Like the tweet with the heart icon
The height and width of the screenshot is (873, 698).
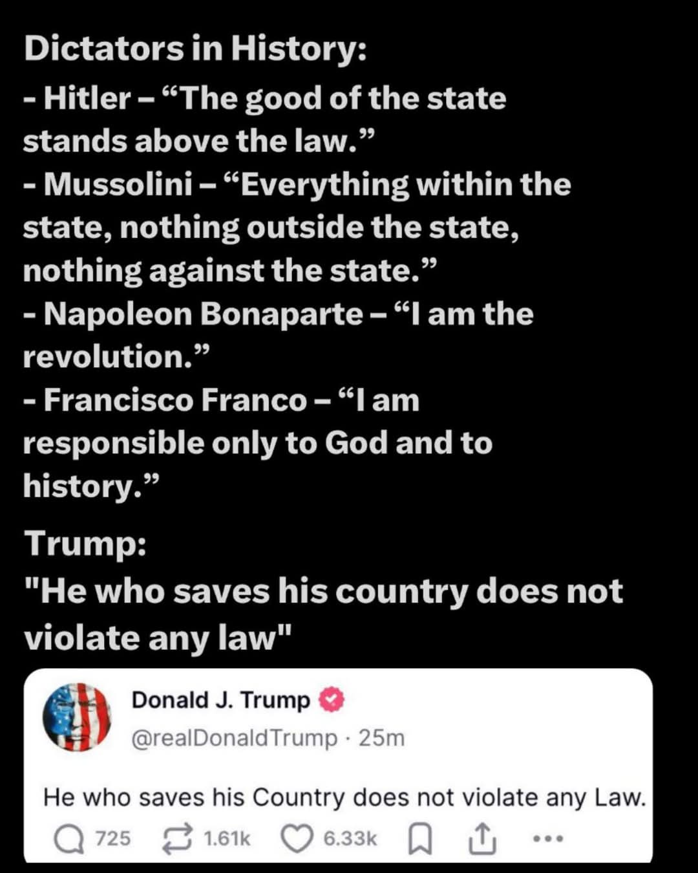[x=297, y=839]
